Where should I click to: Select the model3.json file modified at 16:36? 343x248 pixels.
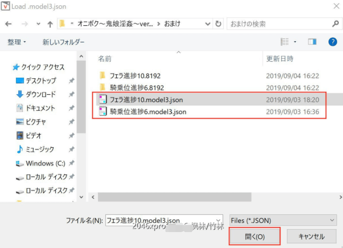coord(148,112)
